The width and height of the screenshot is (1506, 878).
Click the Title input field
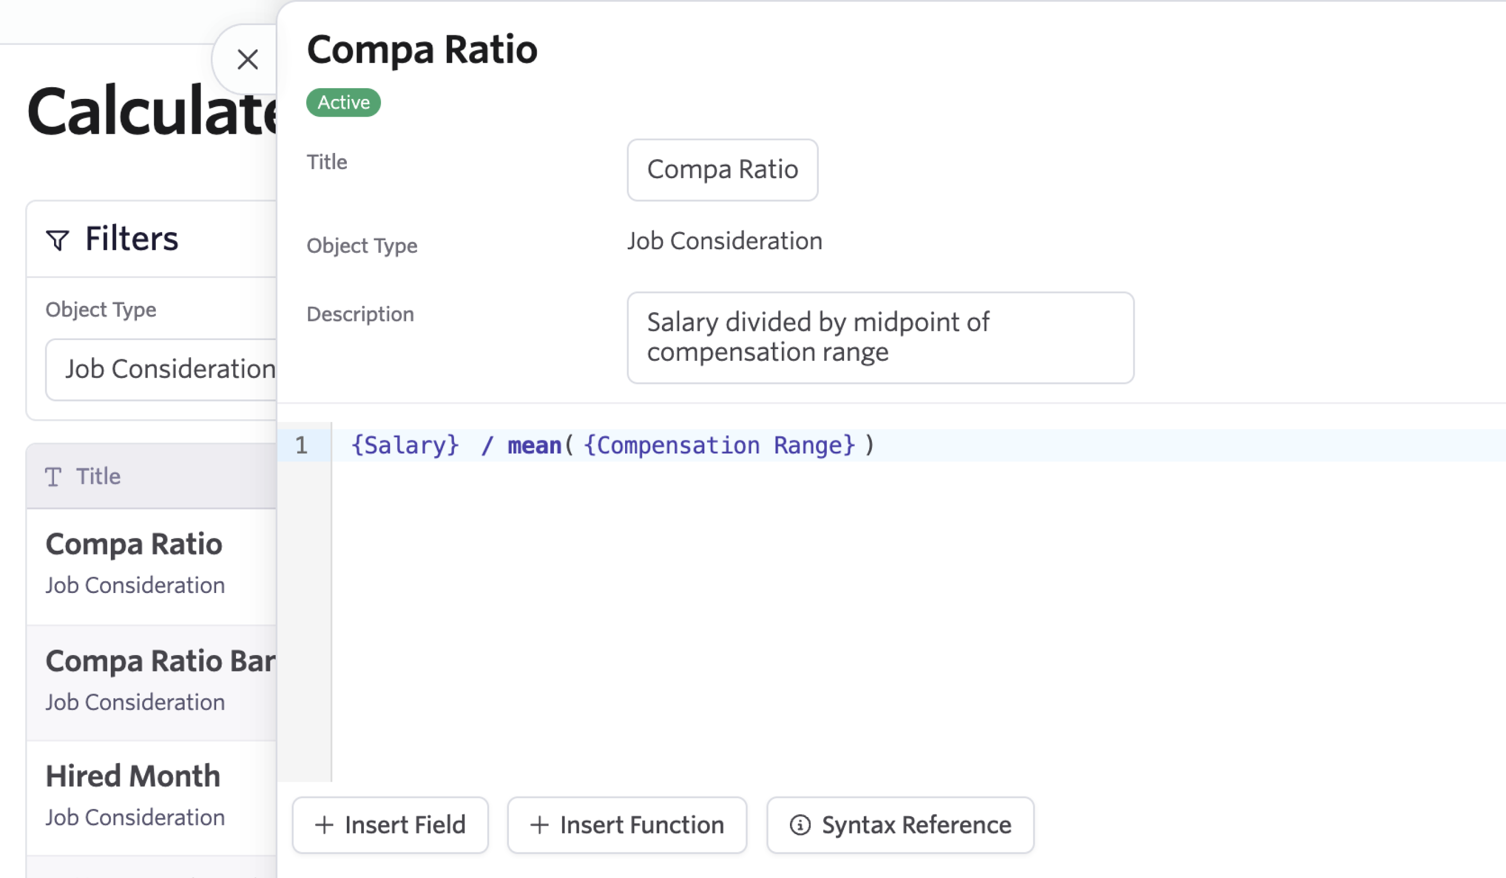[722, 170]
